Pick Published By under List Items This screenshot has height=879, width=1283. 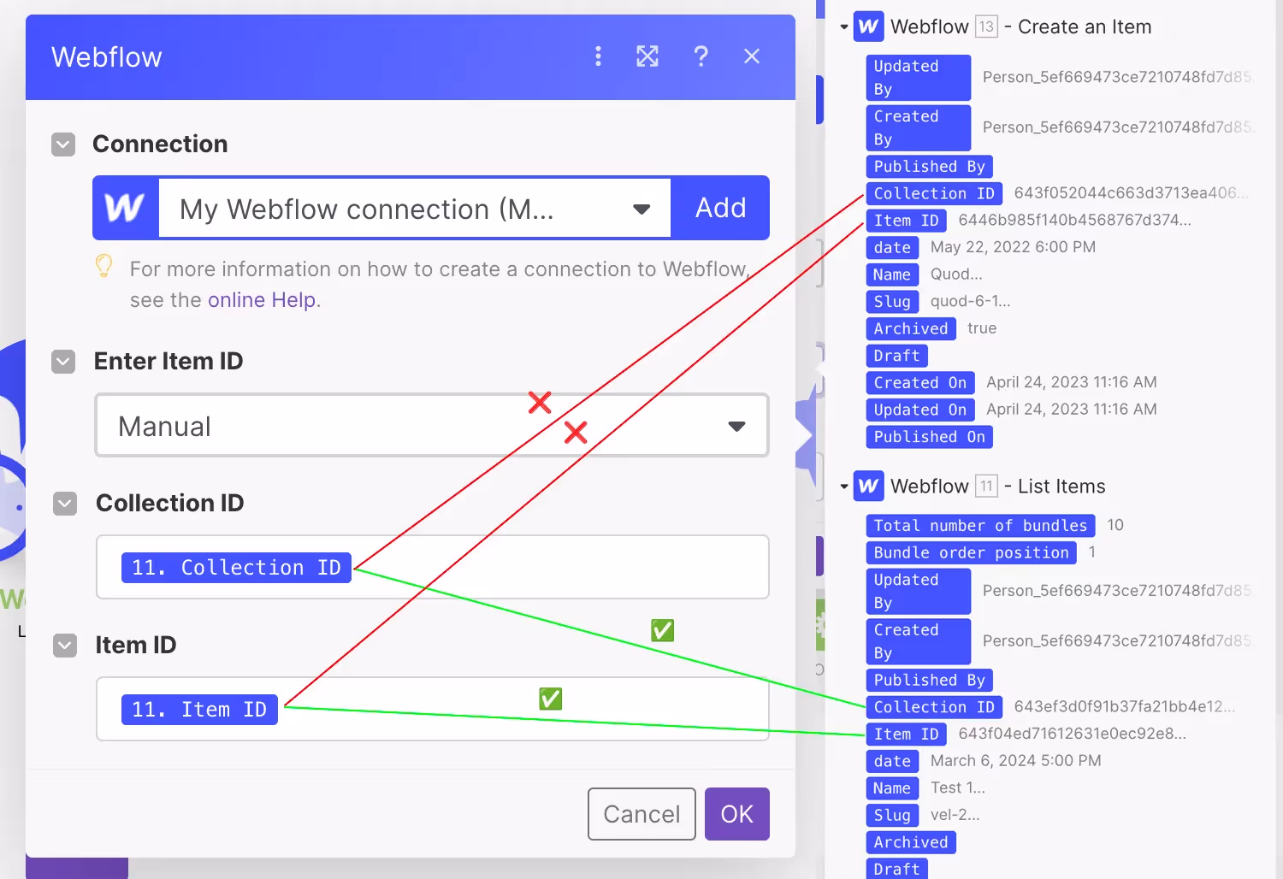(930, 681)
